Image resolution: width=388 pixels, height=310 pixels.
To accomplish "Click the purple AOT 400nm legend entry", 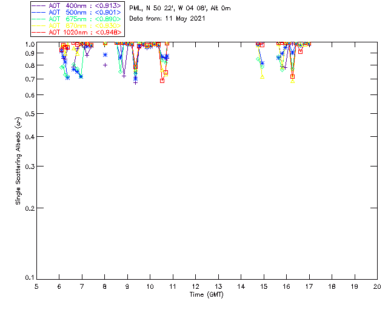I will [x=77, y=5].
